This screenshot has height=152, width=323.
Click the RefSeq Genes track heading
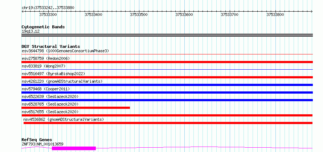click(37, 140)
